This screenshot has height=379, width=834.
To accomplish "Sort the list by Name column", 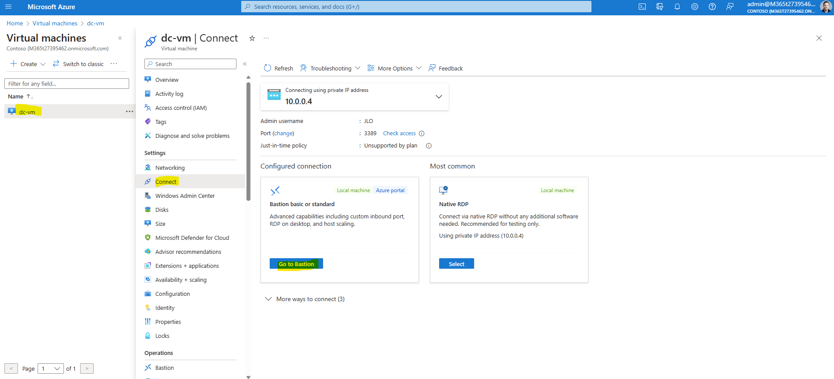I will [x=21, y=96].
